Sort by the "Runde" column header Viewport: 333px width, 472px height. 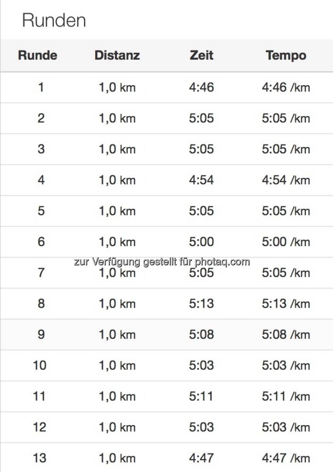pos(38,55)
